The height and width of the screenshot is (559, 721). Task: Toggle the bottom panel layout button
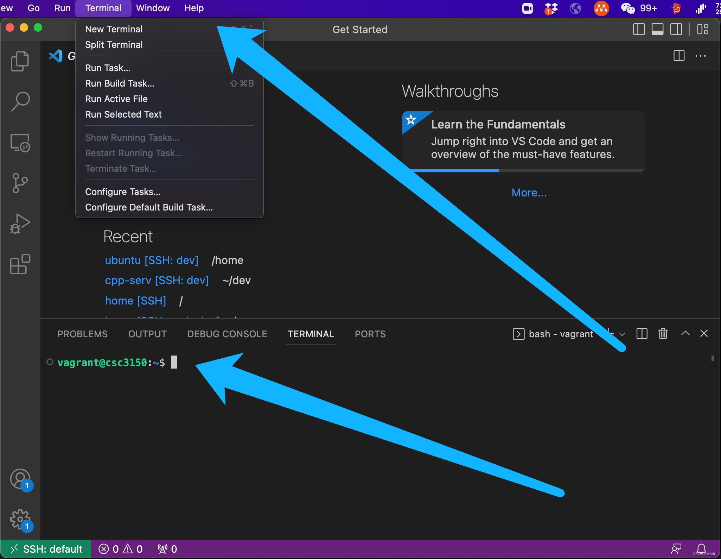click(x=657, y=29)
